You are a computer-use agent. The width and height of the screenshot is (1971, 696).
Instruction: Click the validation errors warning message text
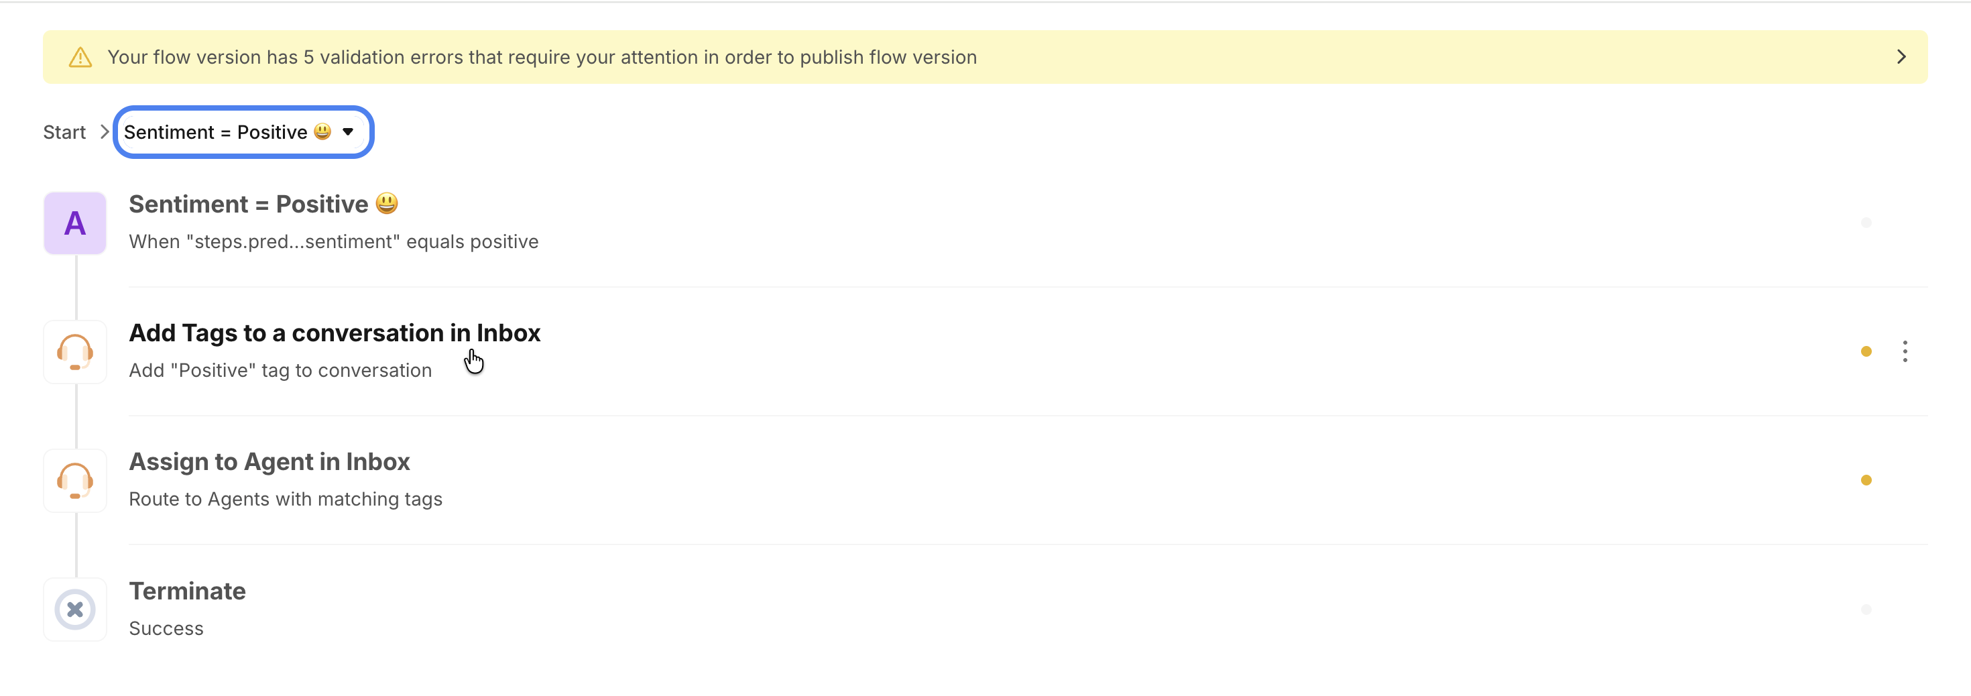click(542, 58)
